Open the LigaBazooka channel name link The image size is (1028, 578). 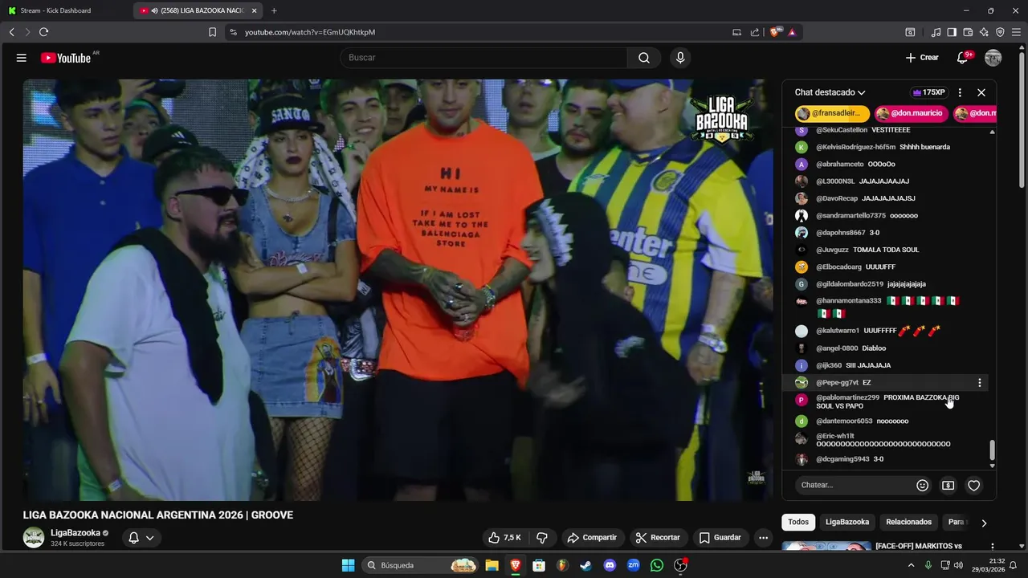[x=75, y=532]
